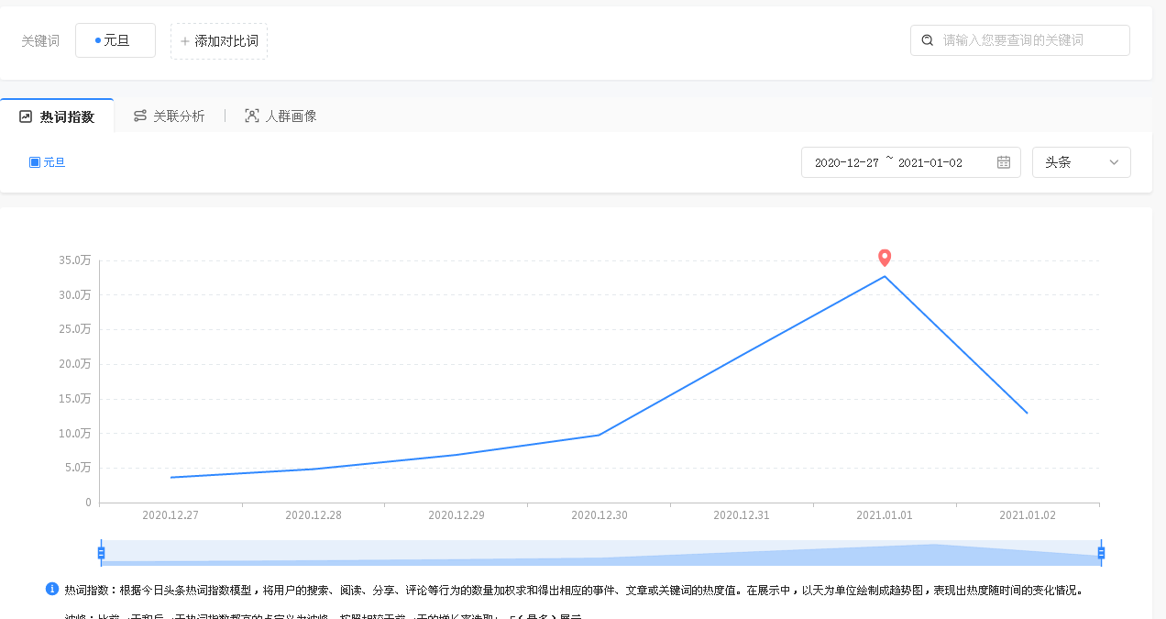
Task: Click the 关联分析 tab icon
Action: tap(140, 116)
